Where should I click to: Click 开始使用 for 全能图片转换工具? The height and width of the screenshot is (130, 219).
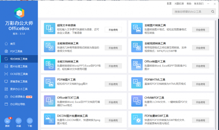[x=200, y=30]
